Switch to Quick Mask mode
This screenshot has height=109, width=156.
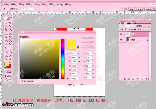pyautogui.click(x=10, y=72)
